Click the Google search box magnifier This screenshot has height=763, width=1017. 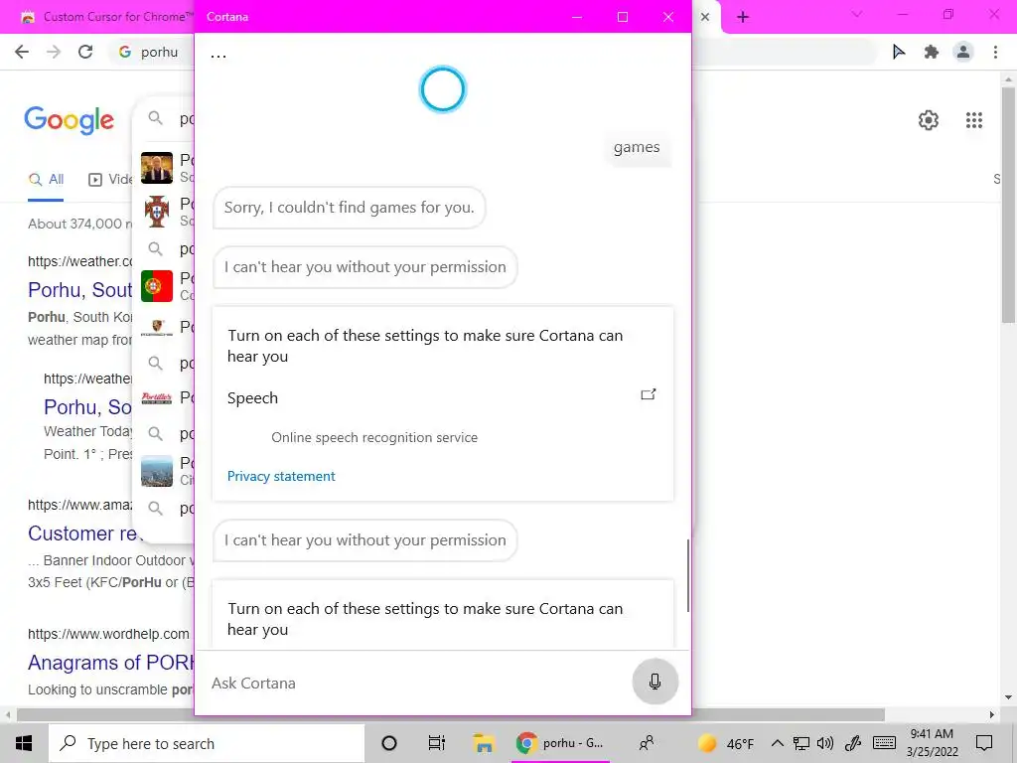(x=156, y=118)
